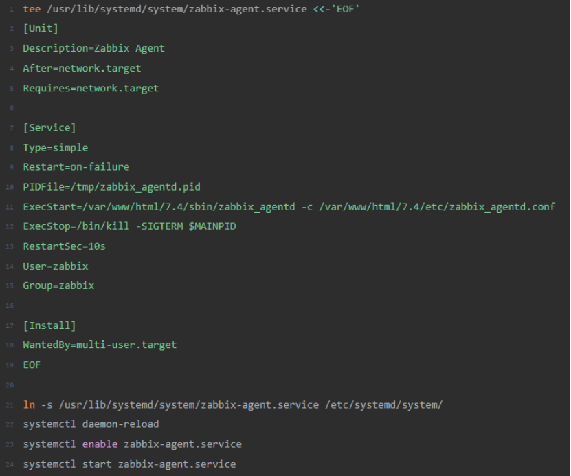Click the 'tee' command on line 1
The image size is (571, 476).
tap(31, 9)
